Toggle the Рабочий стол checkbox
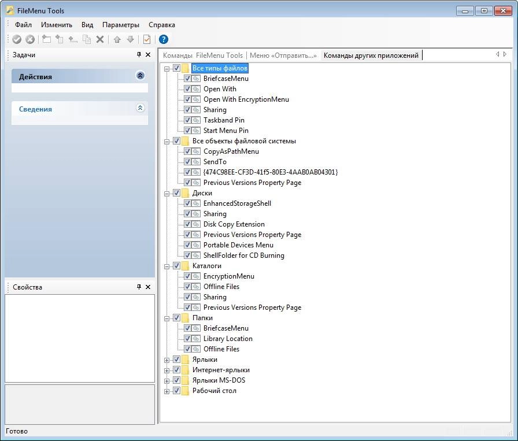This screenshot has height=441, width=518. [x=176, y=391]
